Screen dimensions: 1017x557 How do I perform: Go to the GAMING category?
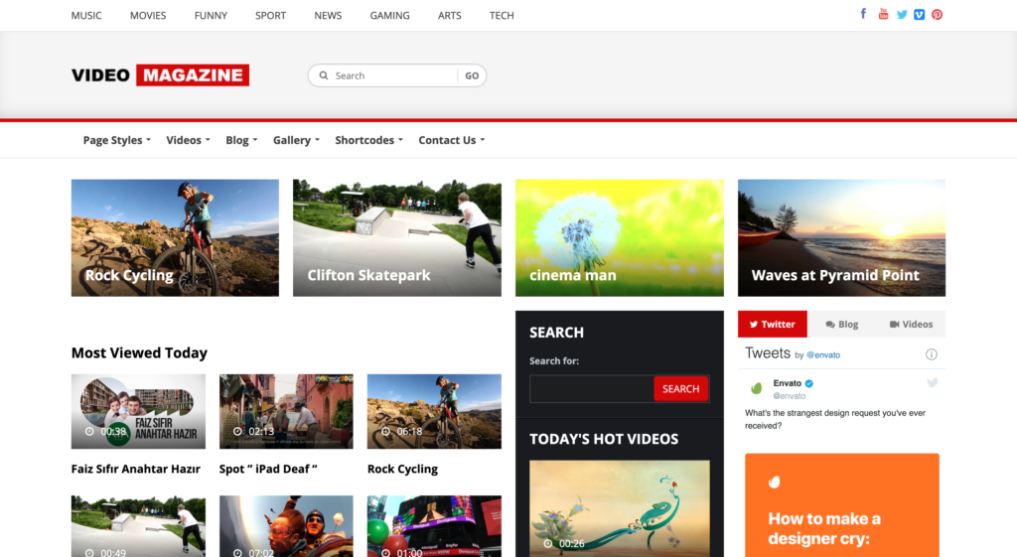[389, 16]
